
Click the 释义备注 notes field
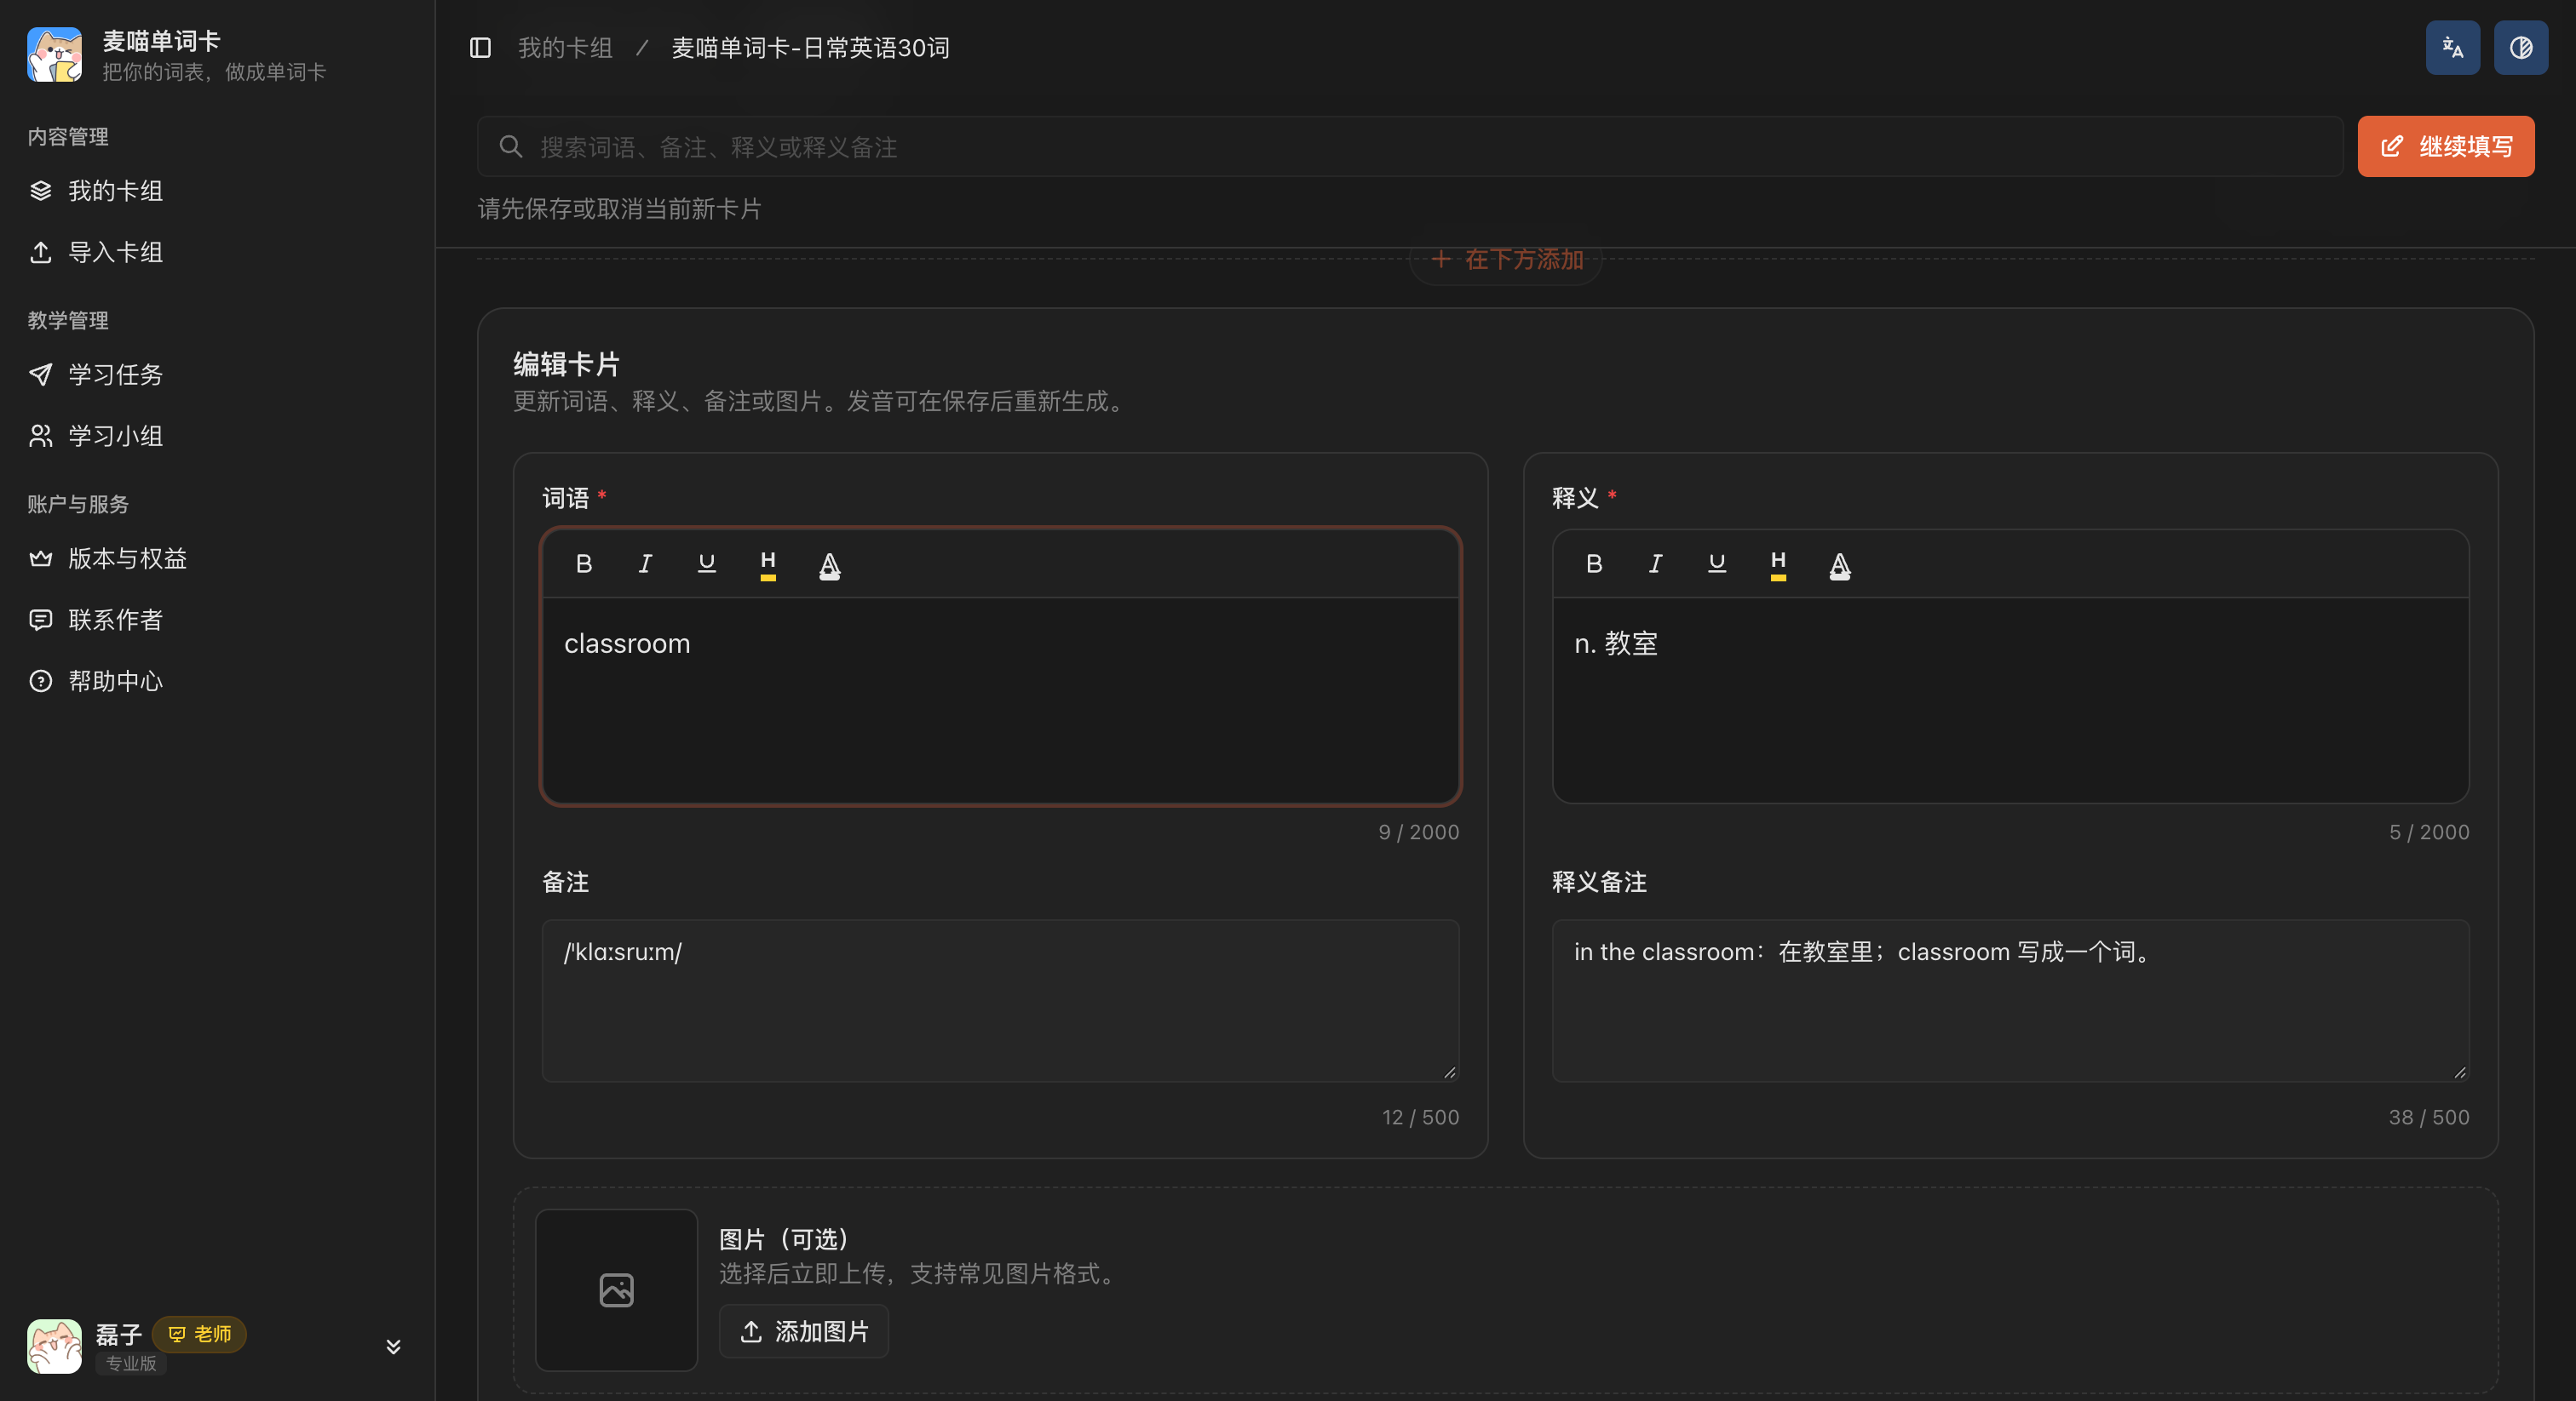pos(2010,1000)
